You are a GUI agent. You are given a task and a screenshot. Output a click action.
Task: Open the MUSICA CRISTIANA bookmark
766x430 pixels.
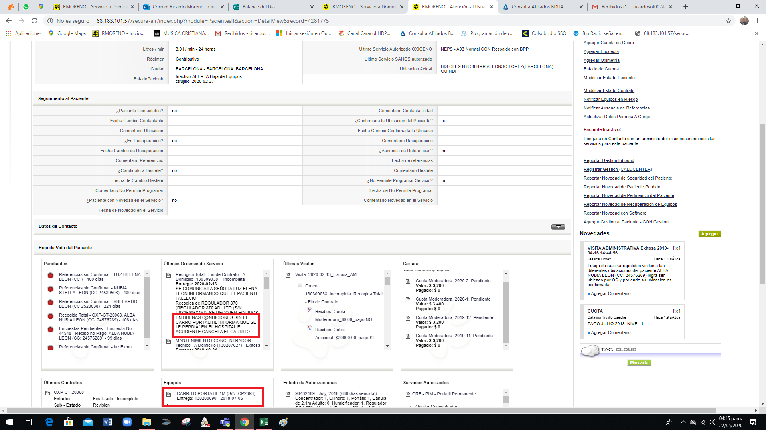[x=181, y=33]
